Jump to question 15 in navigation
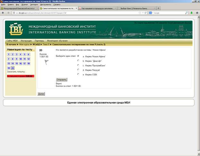The width and height of the screenshot is (200, 156). (x=17, y=63)
